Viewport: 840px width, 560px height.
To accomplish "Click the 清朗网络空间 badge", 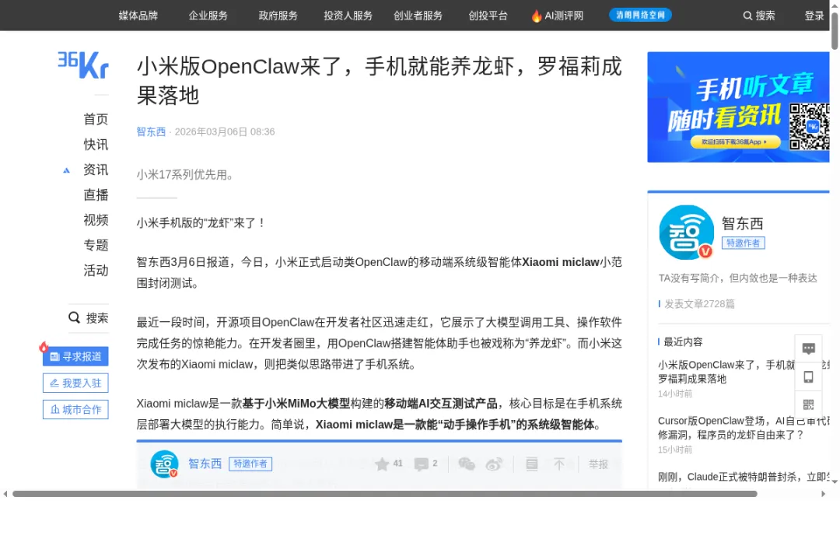I will [x=640, y=15].
